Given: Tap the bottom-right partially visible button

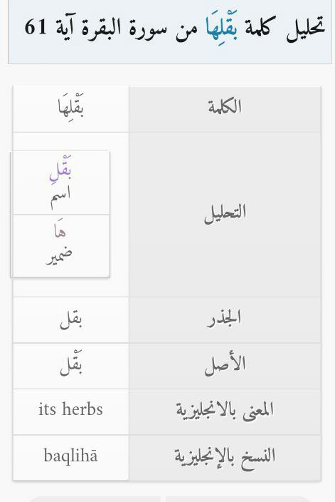Looking at the screenshot, I should [238, 499].
